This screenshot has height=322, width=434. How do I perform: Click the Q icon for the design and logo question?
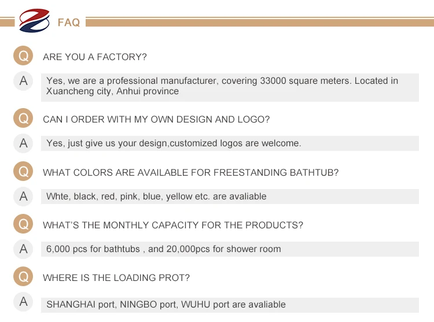(23, 118)
